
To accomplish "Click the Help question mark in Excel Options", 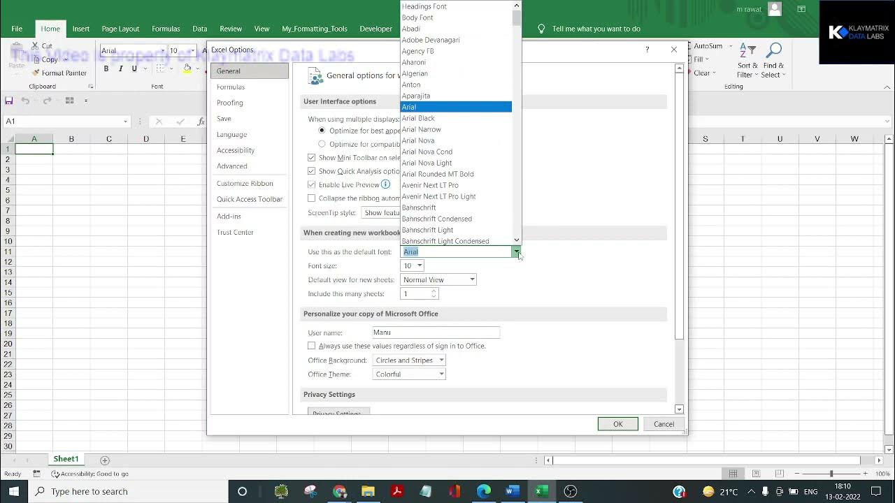I will pyautogui.click(x=647, y=50).
